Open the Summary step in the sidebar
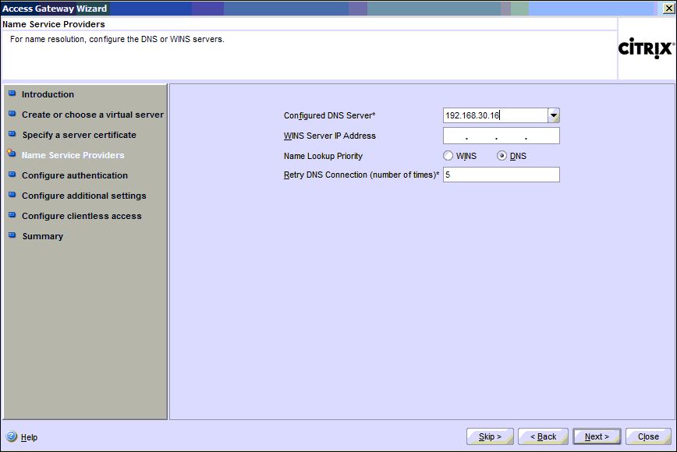 click(42, 236)
